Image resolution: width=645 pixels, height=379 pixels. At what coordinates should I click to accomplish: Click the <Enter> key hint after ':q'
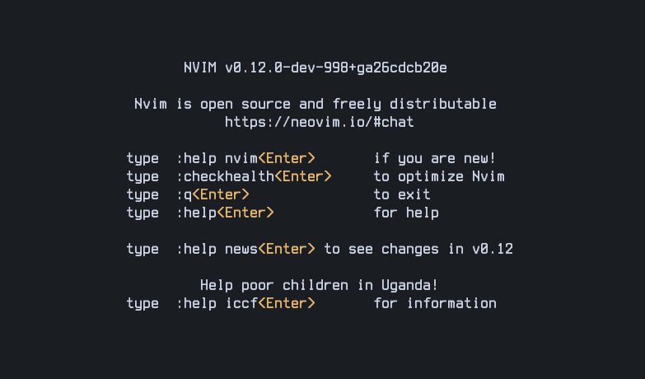(221, 194)
